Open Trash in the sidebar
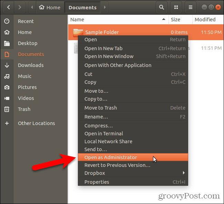Viewport: 224px width, 204px height. 24,109
